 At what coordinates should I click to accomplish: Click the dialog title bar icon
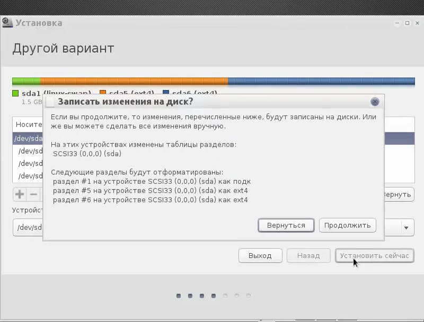click(50, 102)
